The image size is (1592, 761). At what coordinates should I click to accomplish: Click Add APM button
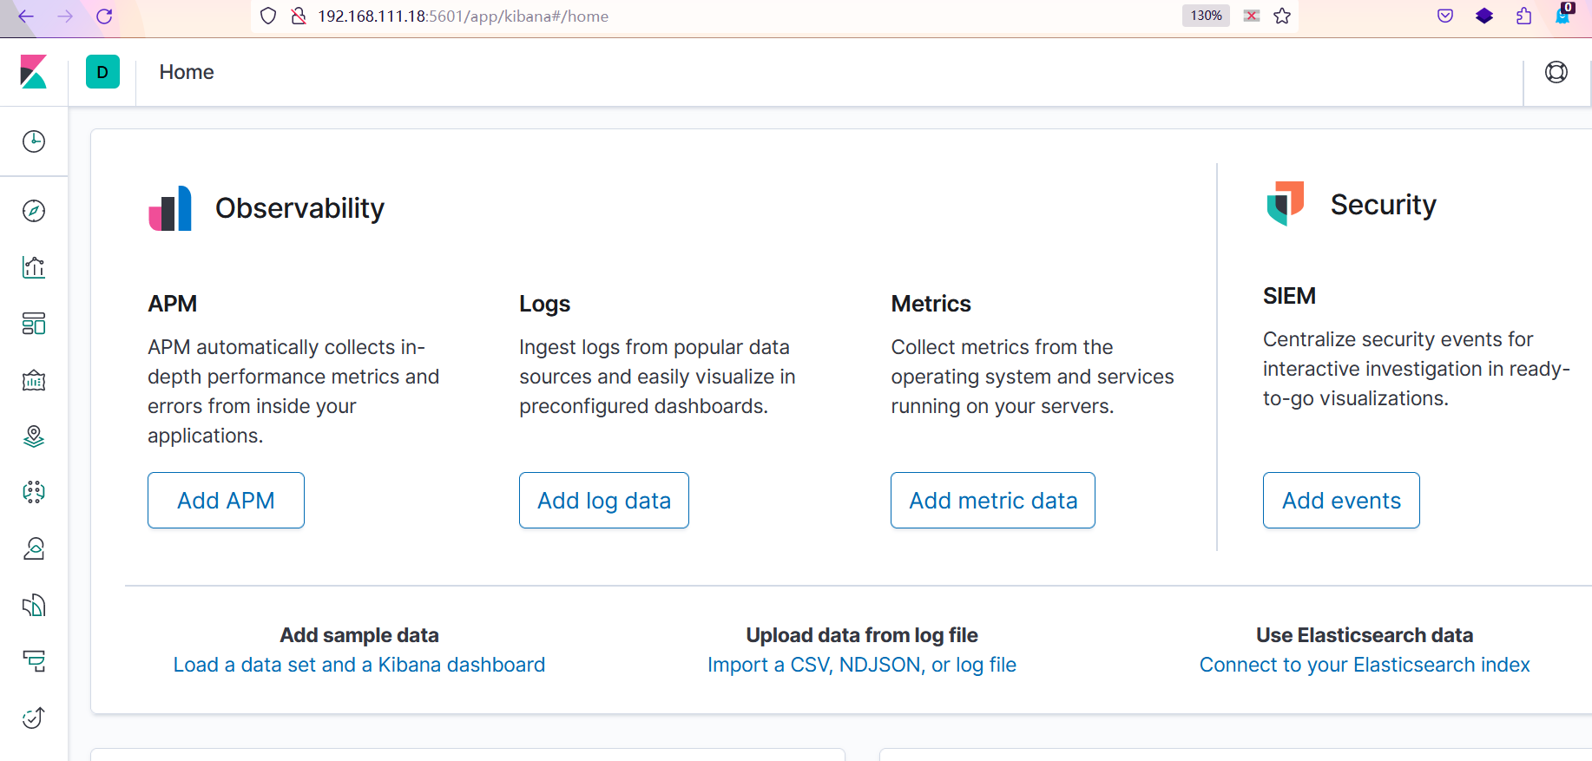[x=226, y=500]
